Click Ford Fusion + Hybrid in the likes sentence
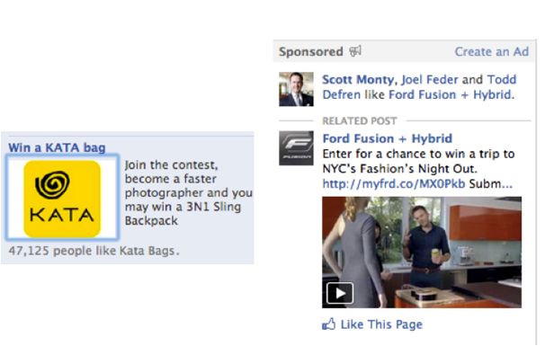Screen dimensions: 545x346 point(450,95)
